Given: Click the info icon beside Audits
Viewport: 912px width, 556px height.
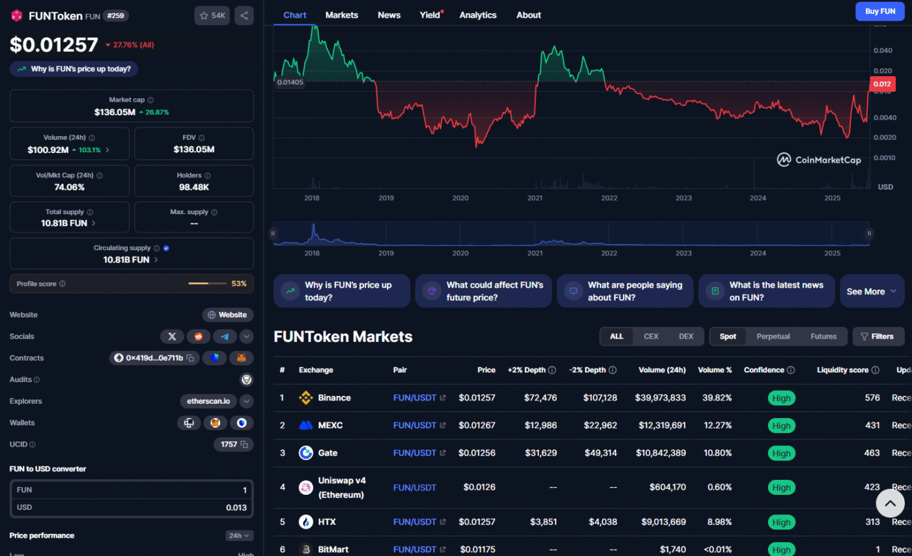Looking at the screenshot, I should [36, 380].
